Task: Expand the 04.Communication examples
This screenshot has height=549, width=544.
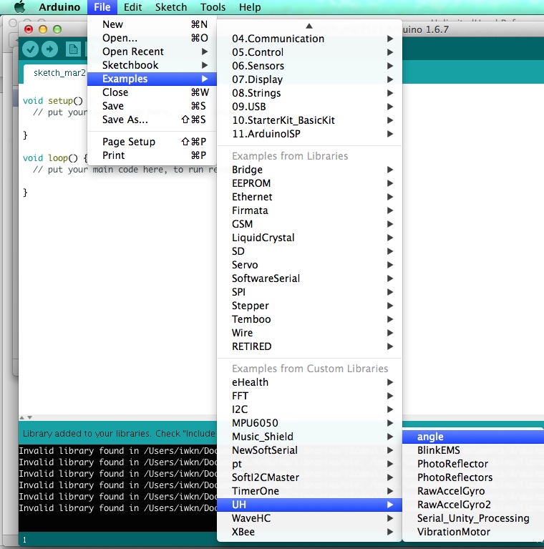Action: pyautogui.click(x=309, y=39)
